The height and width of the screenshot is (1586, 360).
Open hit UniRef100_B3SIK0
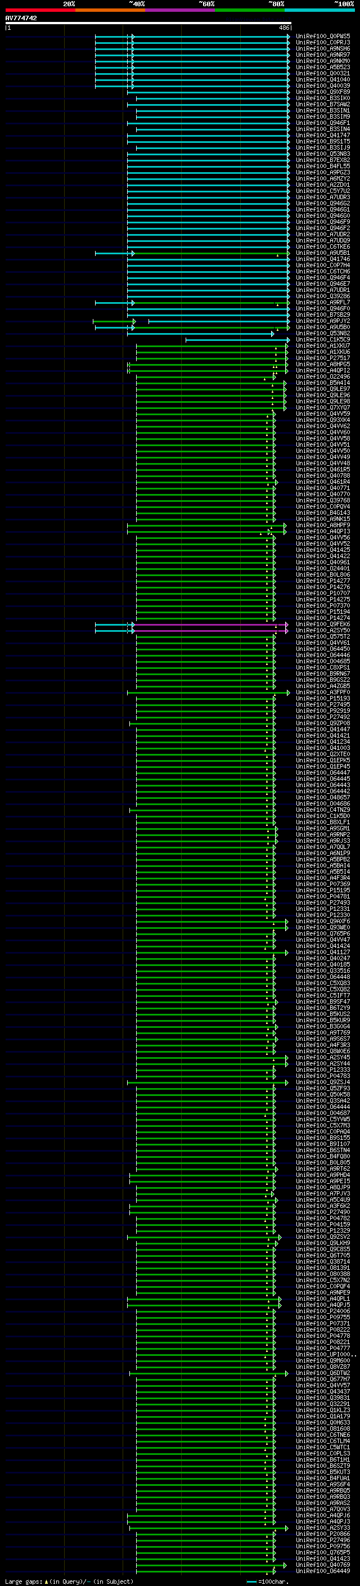323,98
